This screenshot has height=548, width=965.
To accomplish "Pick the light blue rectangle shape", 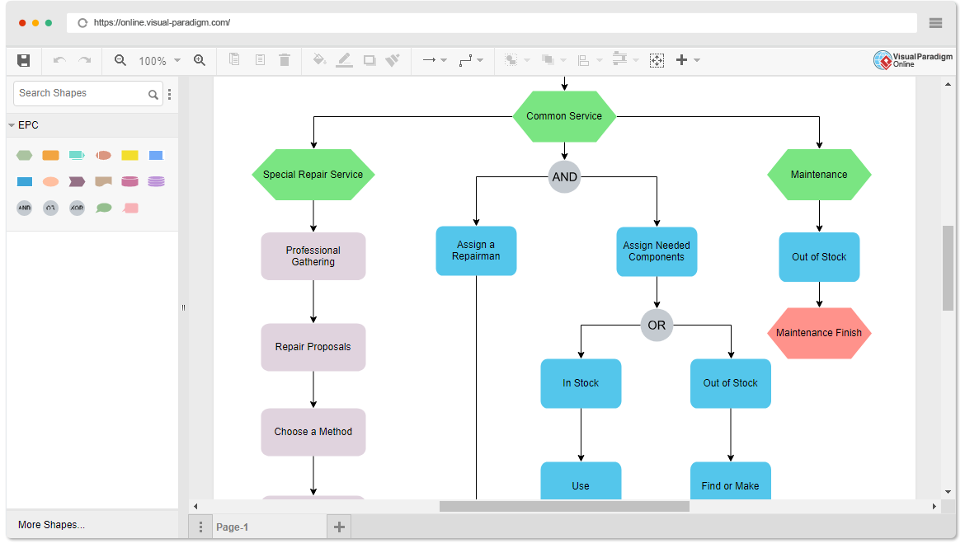I will pyautogui.click(x=157, y=155).
